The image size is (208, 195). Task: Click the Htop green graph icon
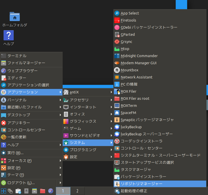point(117,49)
